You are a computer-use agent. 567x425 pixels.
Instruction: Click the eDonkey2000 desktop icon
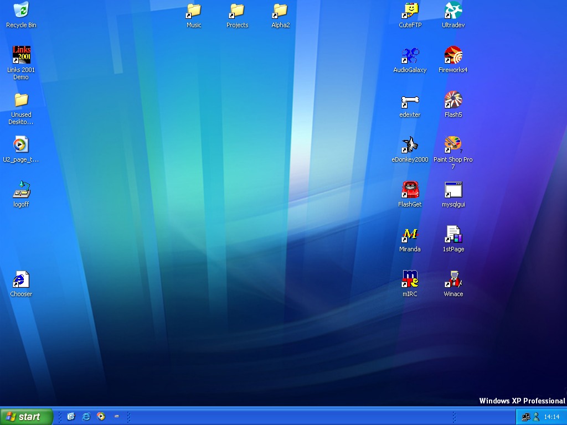point(410,145)
